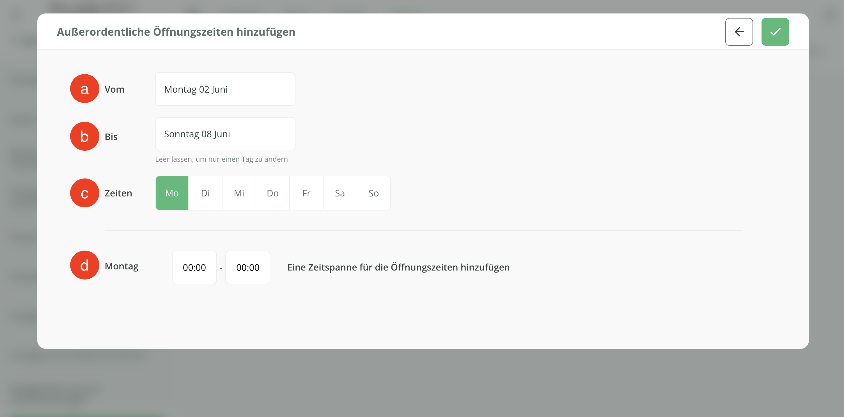Click the hint 'Leer lassen, um nur einen Tag'
The image size is (844, 417).
point(221,159)
